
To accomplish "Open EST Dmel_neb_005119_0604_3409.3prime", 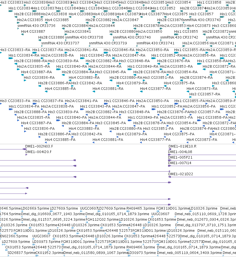I will coord(189,253).
